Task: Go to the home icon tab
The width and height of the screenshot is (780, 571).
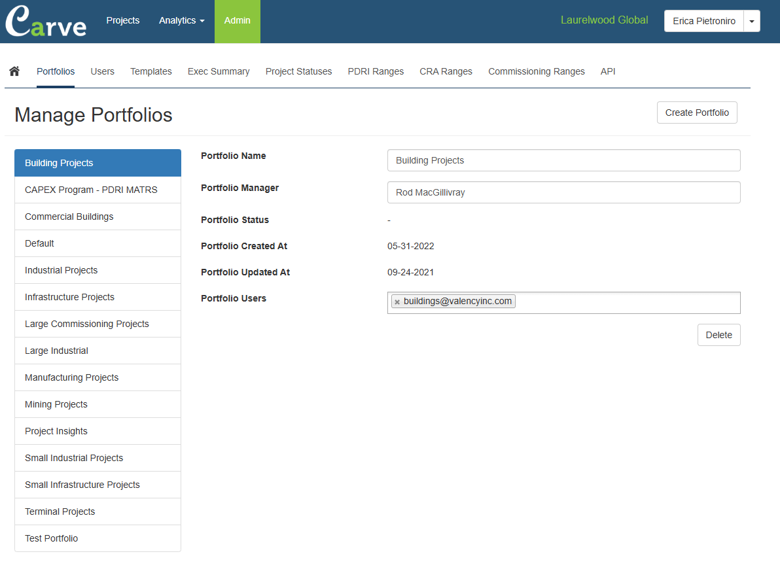Action: click(x=14, y=71)
